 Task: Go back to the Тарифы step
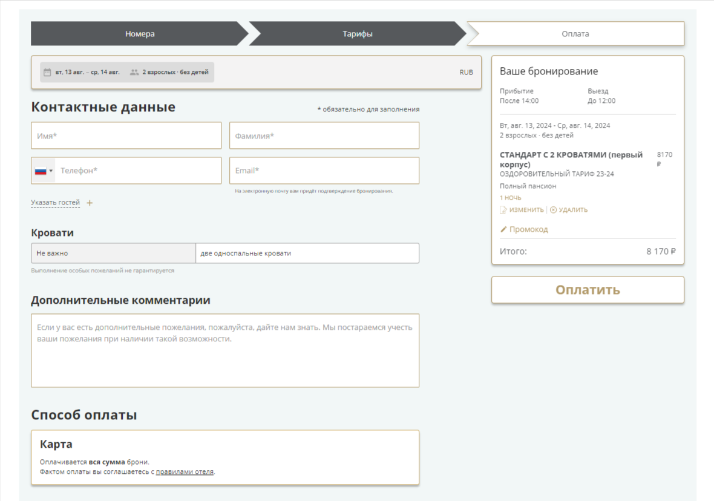(x=357, y=34)
